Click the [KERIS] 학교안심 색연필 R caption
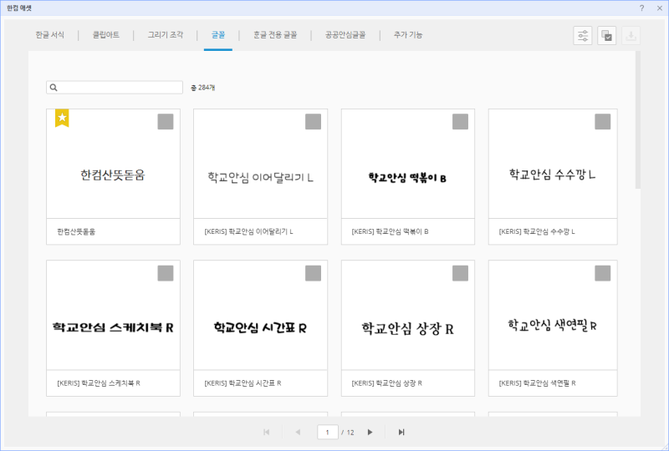The width and height of the screenshot is (669, 451). pos(537,383)
